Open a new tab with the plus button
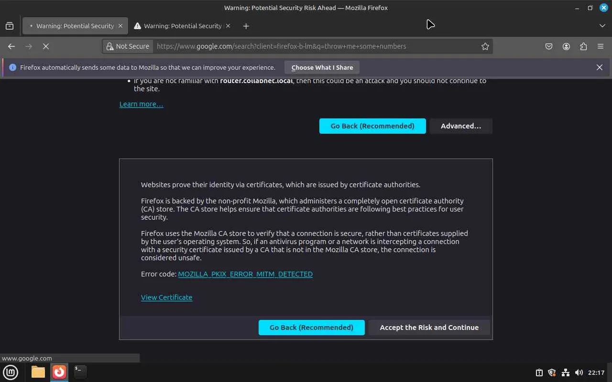612x382 pixels. [x=246, y=26]
